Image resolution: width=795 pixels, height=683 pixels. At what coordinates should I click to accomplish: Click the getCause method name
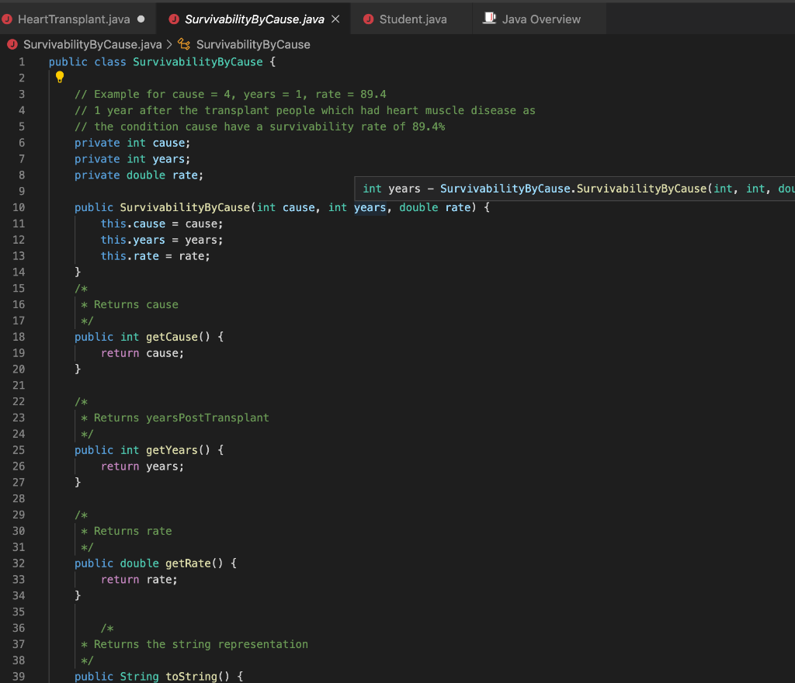[172, 337]
